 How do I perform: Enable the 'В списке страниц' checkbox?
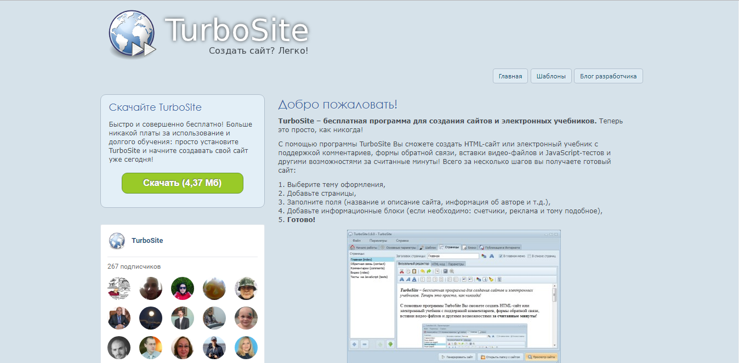tap(528, 257)
